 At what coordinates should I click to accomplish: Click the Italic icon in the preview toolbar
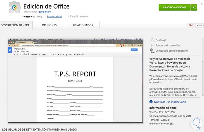point(61,54)
